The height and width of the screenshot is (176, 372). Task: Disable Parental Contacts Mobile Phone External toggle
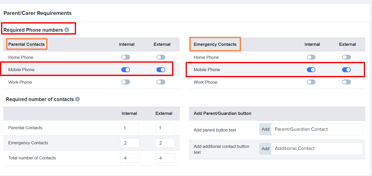[x=161, y=70]
